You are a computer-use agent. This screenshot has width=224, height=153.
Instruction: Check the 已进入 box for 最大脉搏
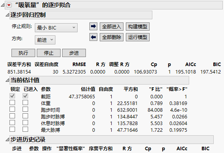[x=25, y=129]
